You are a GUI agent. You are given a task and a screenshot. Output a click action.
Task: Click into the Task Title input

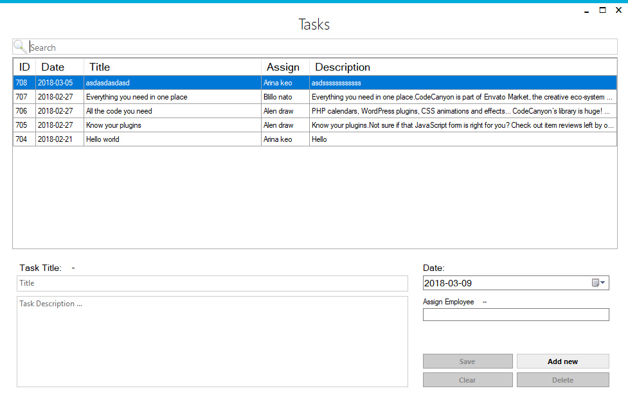(x=212, y=283)
